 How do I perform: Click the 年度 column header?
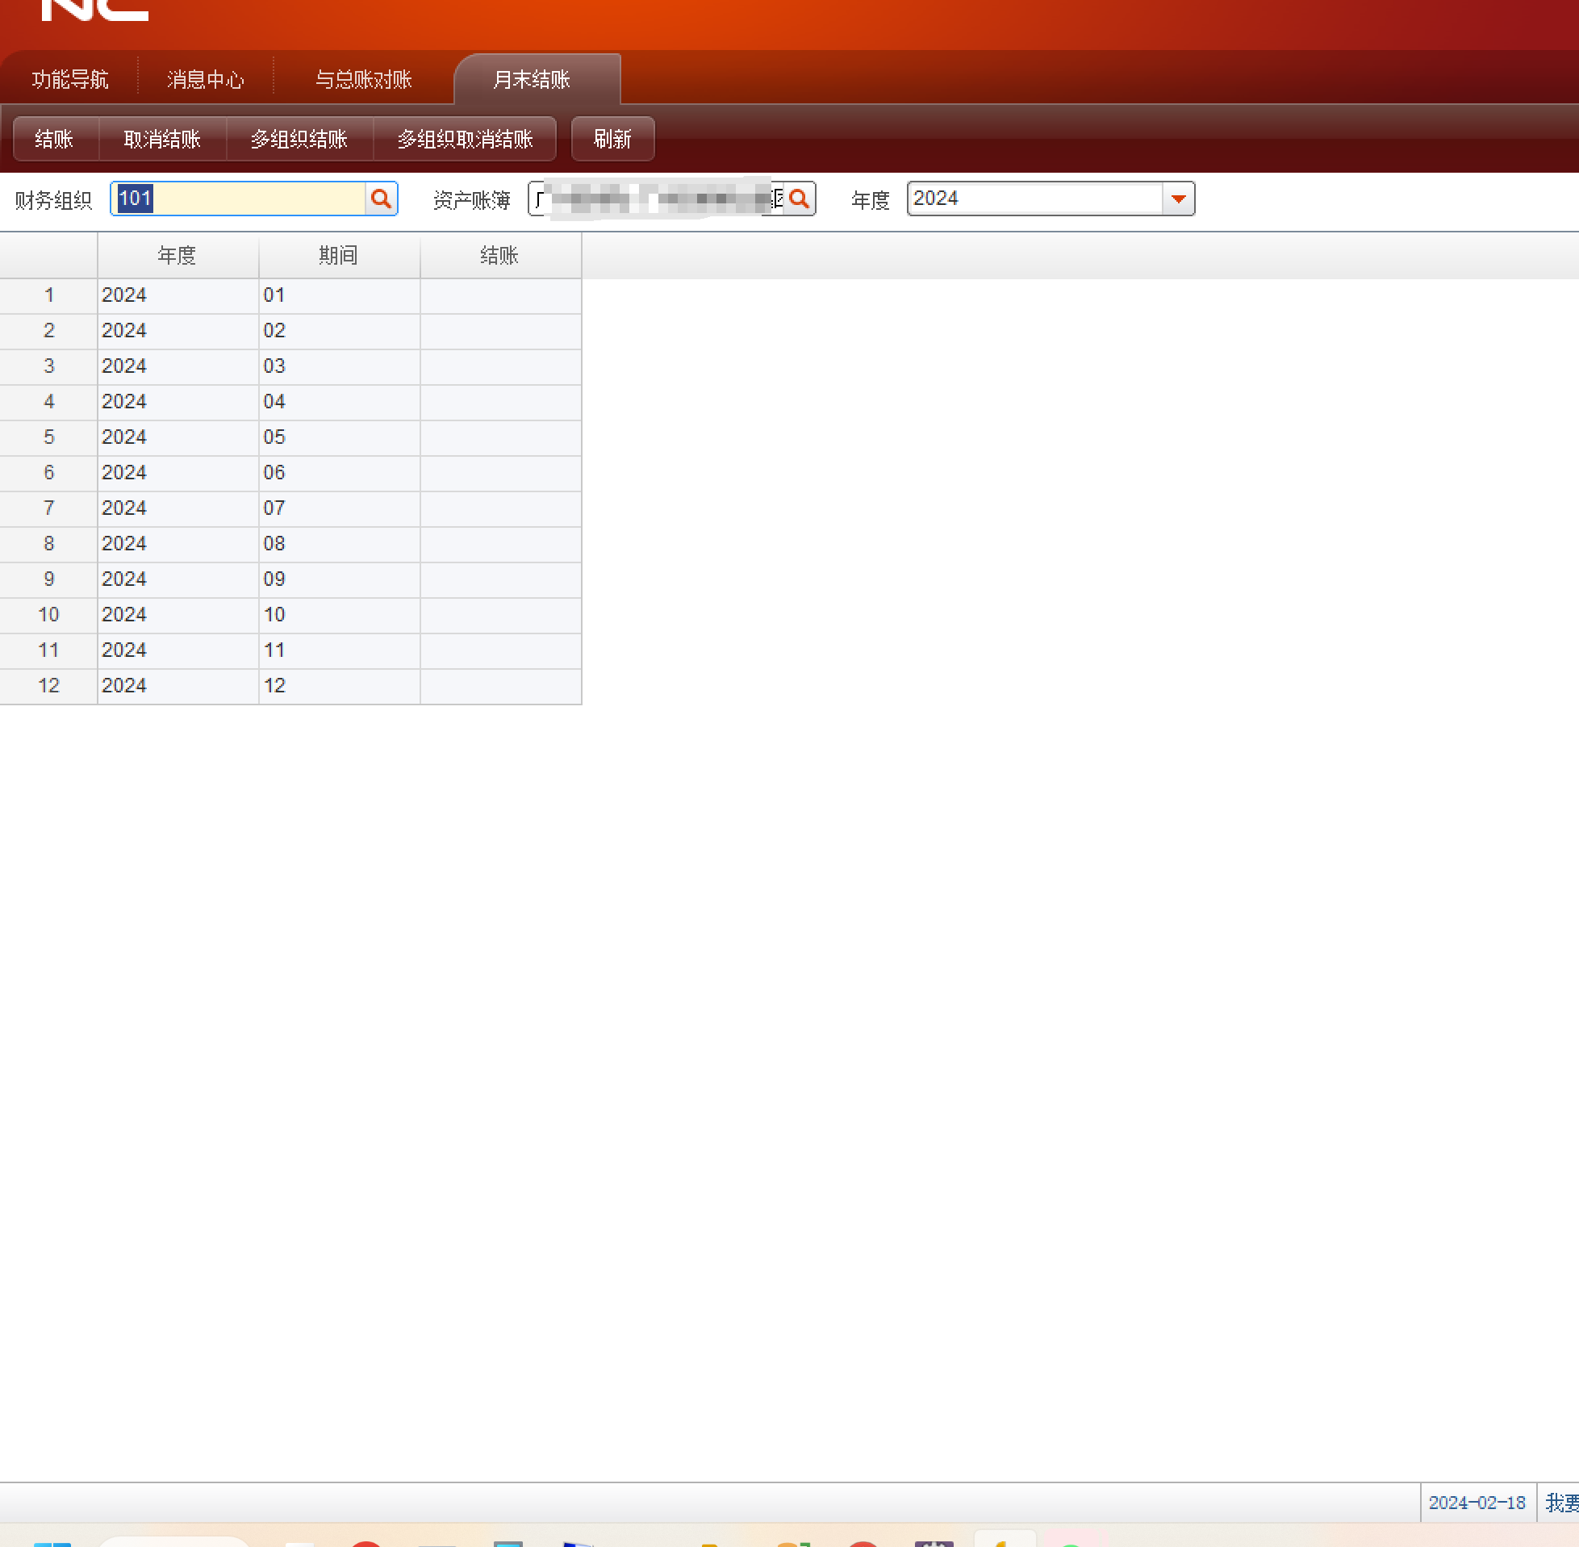coord(177,256)
